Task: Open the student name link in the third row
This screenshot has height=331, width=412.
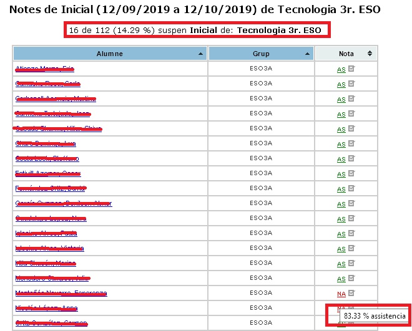Action: click(x=56, y=99)
